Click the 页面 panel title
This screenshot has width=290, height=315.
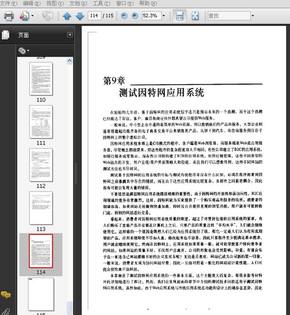(x=24, y=35)
